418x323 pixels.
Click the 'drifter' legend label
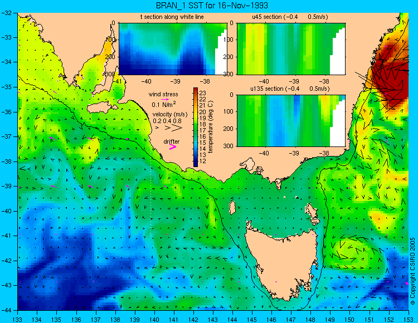[x=172, y=141]
